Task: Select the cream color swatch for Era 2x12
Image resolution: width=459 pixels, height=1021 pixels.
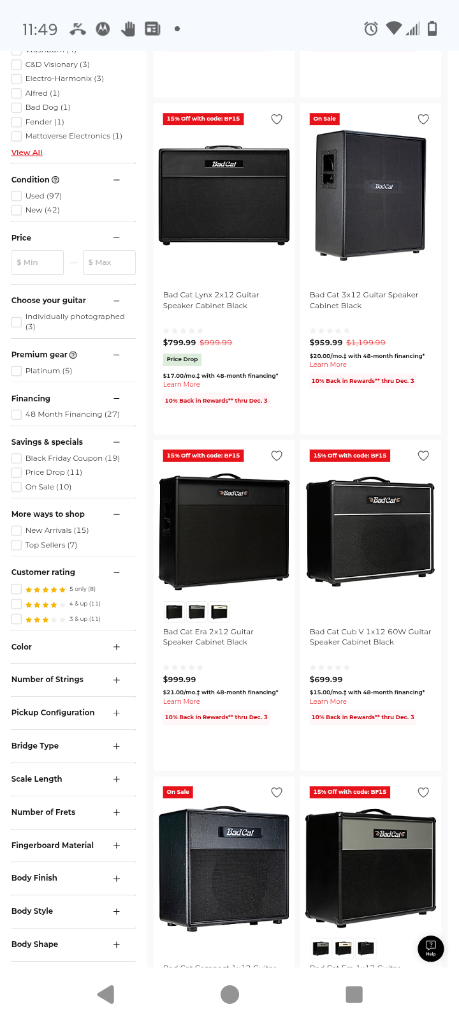Action: coord(219,612)
